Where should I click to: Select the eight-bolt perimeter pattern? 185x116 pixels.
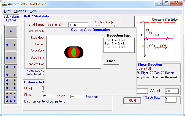coord(11,97)
